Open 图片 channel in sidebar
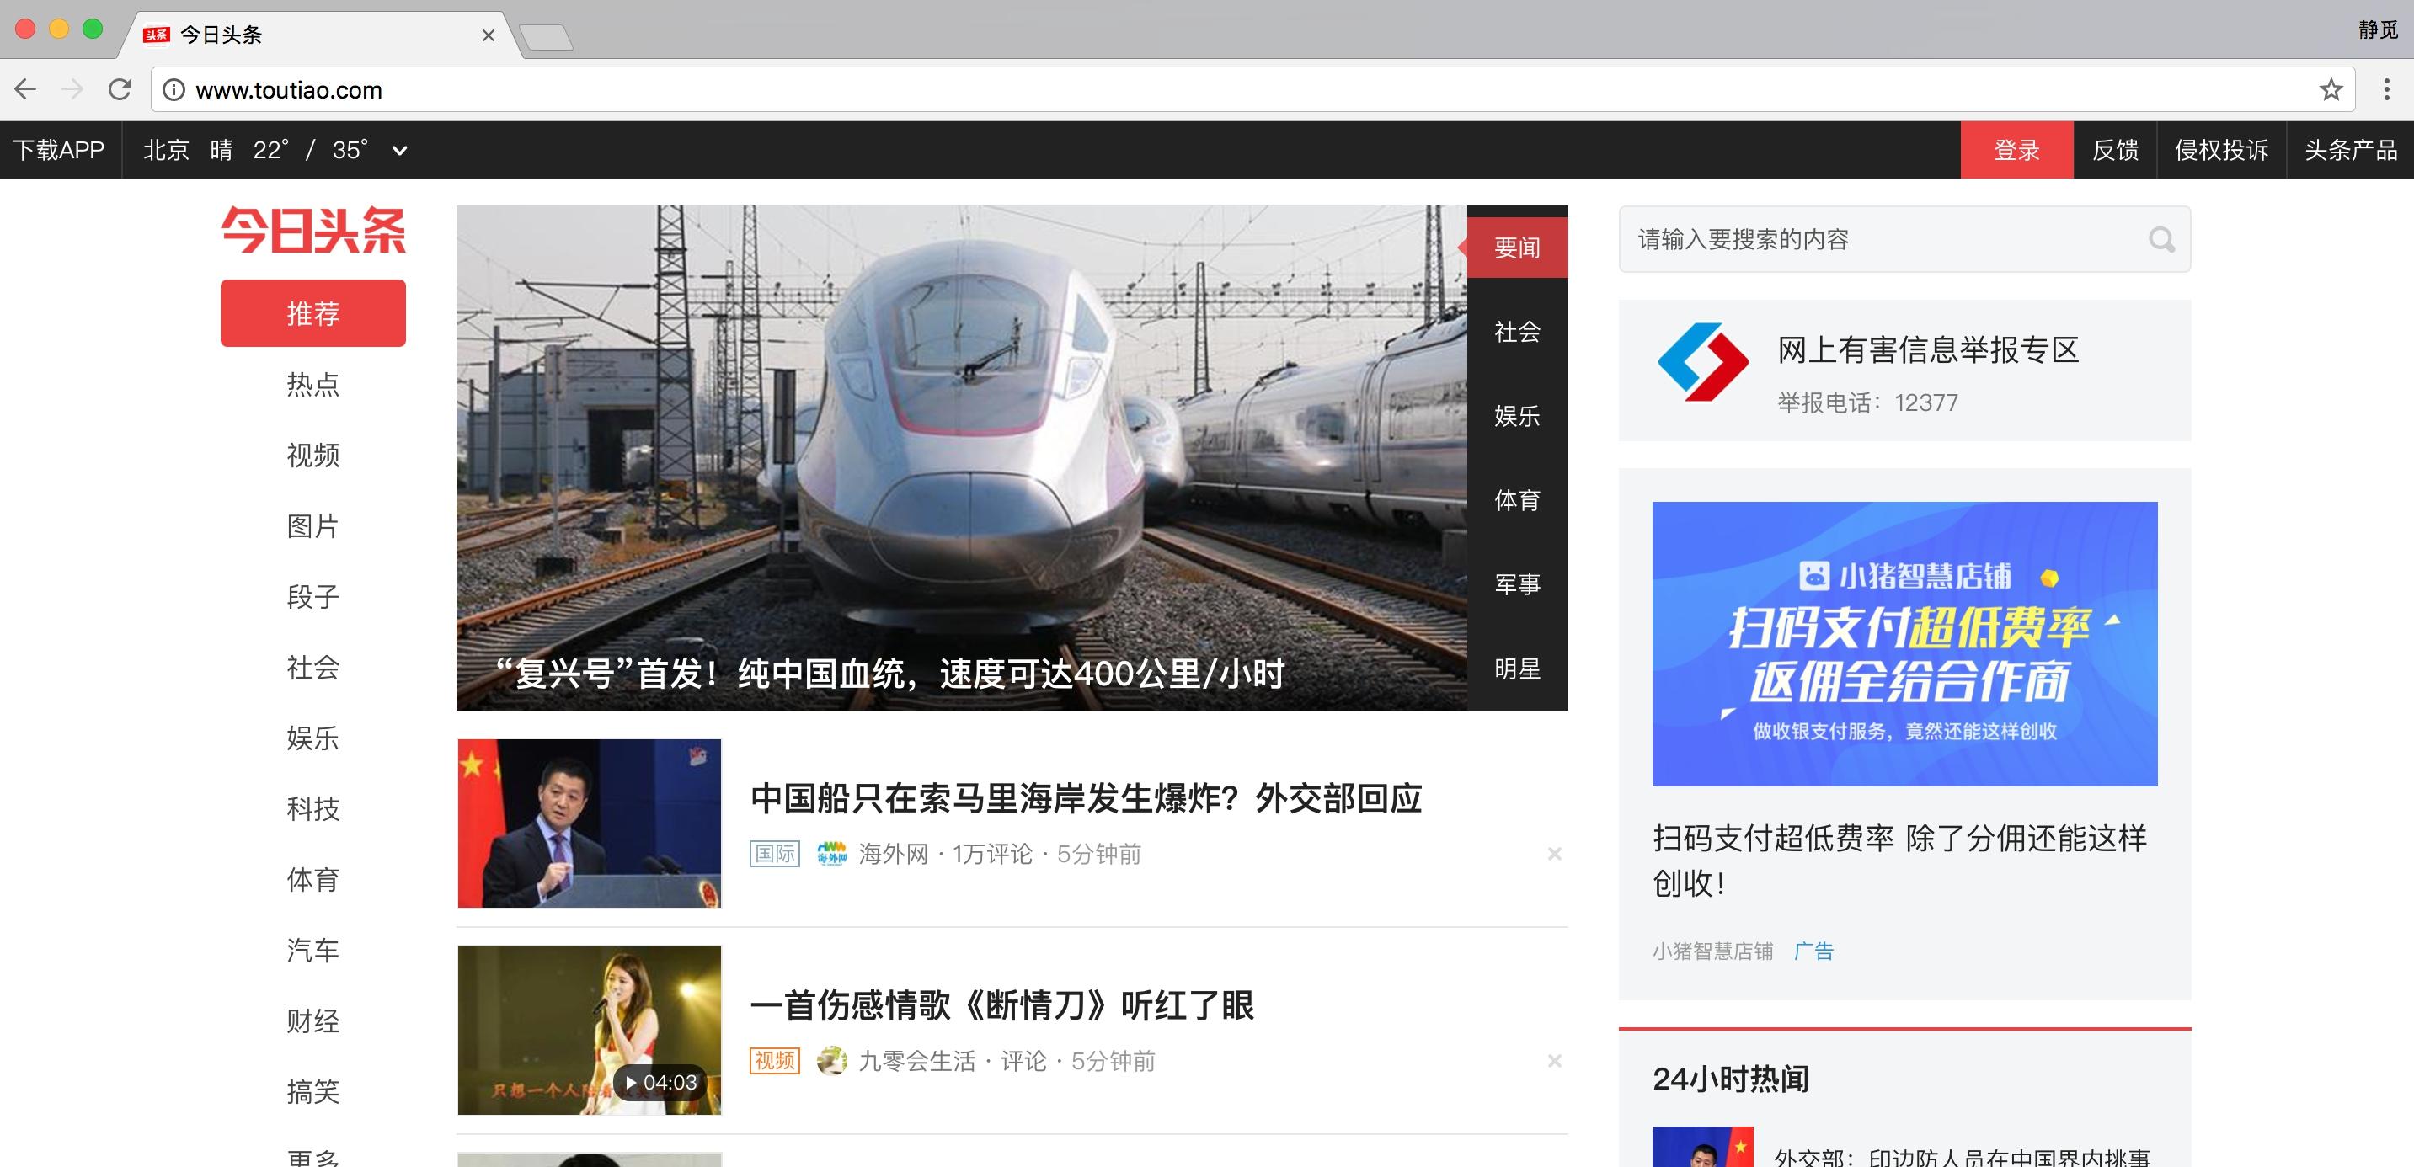 click(x=313, y=525)
